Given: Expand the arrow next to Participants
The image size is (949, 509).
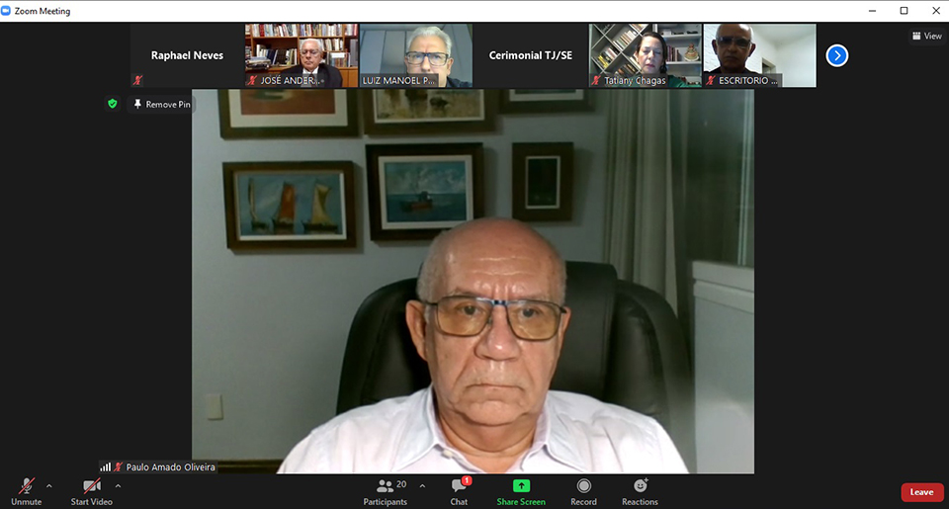Looking at the screenshot, I should tap(422, 485).
